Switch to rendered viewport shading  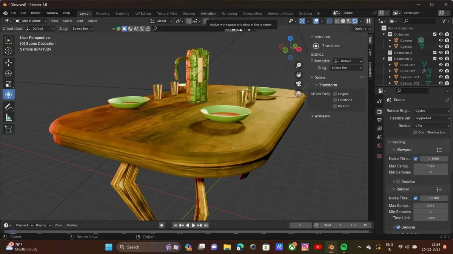click(x=355, y=21)
